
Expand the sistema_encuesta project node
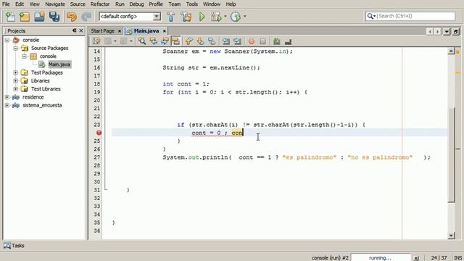[x=7, y=105]
